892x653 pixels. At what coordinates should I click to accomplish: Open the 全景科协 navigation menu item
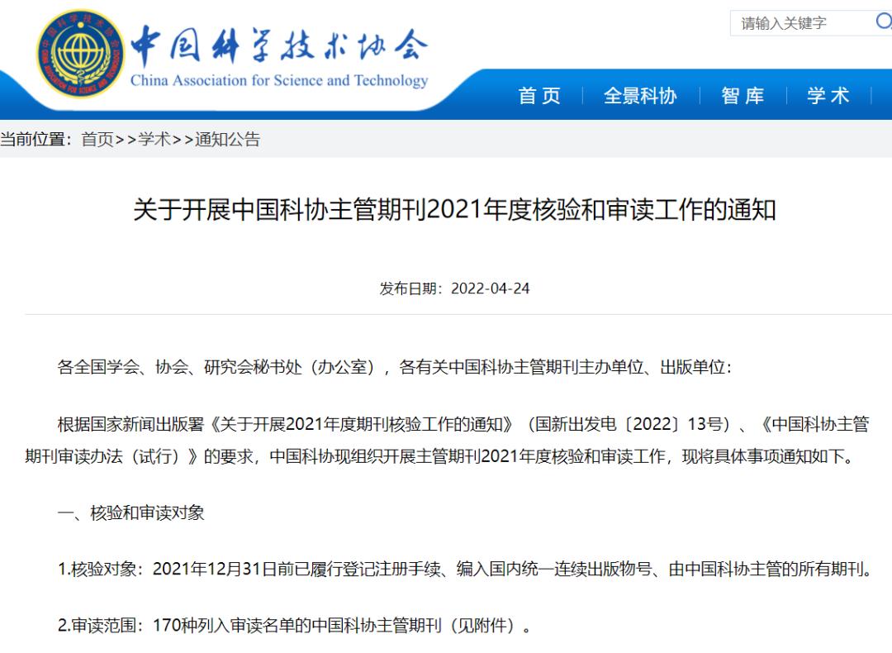pos(640,96)
